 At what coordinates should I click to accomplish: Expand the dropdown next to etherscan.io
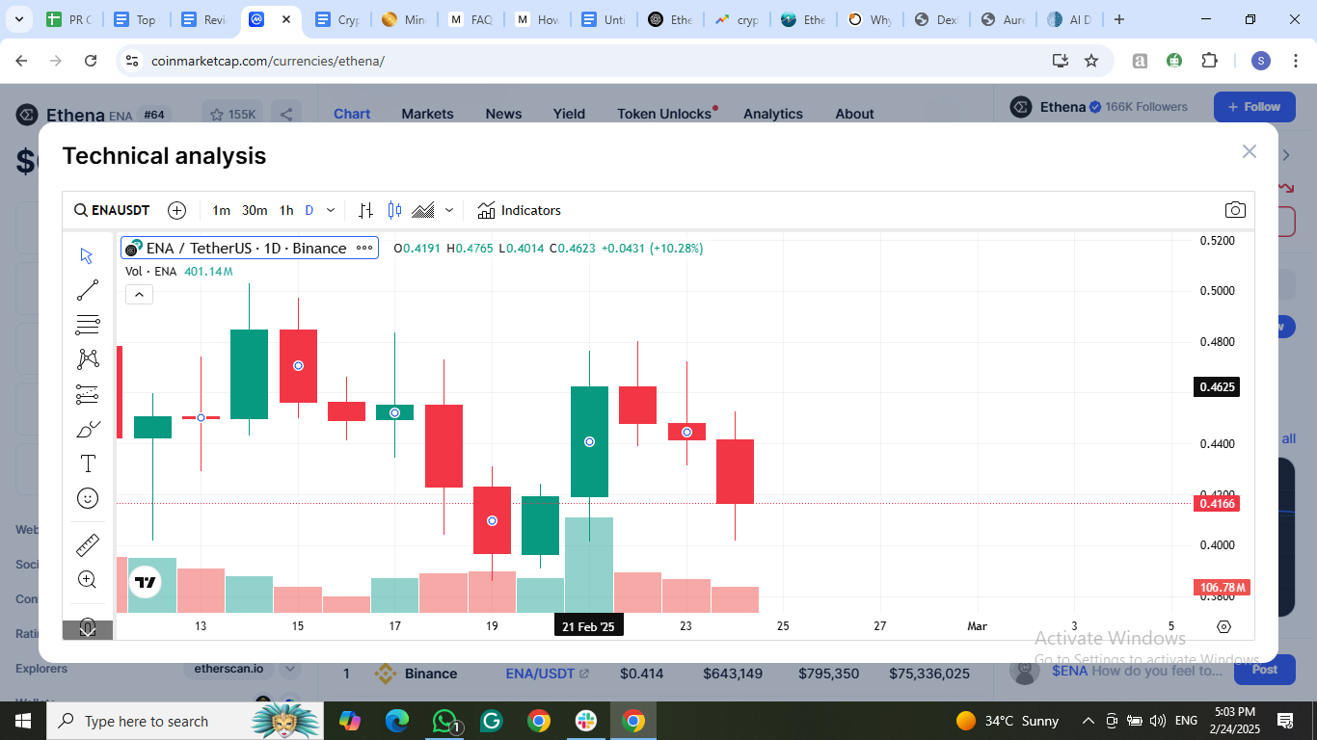click(289, 669)
